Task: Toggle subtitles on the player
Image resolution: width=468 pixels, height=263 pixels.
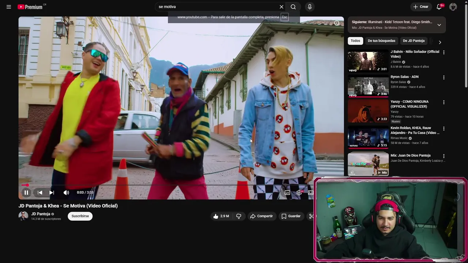Action: pos(287,193)
